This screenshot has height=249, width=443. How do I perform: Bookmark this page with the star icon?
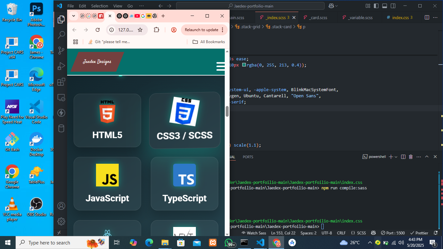(140, 30)
